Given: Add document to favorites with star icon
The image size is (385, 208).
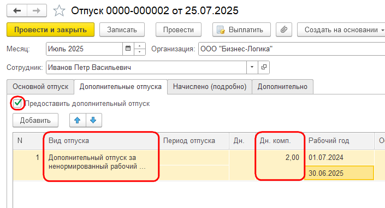Looking at the screenshot, I should (x=59, y=11).
